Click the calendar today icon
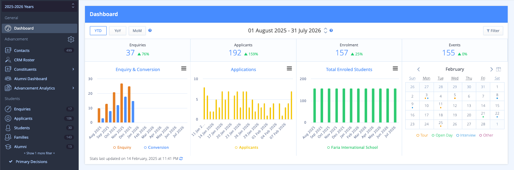 point(499,69)
